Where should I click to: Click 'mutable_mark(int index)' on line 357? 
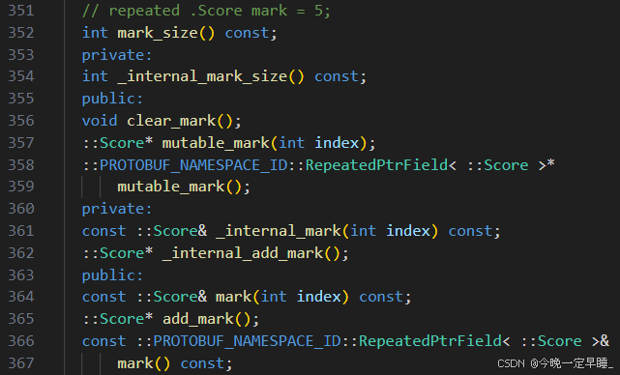(264, 143)
